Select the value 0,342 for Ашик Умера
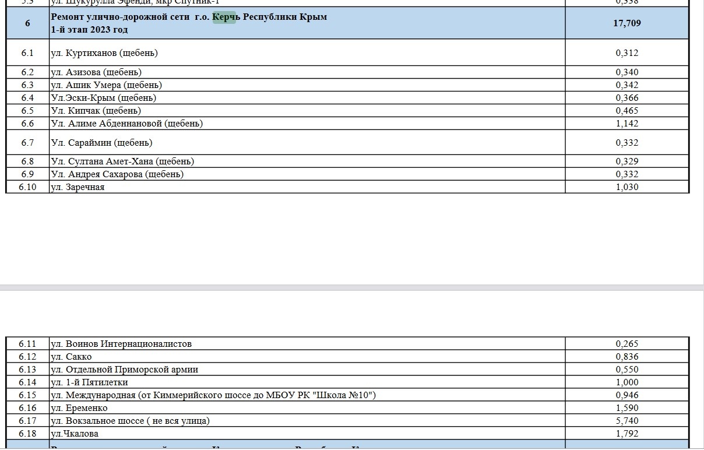 point(626,85)
